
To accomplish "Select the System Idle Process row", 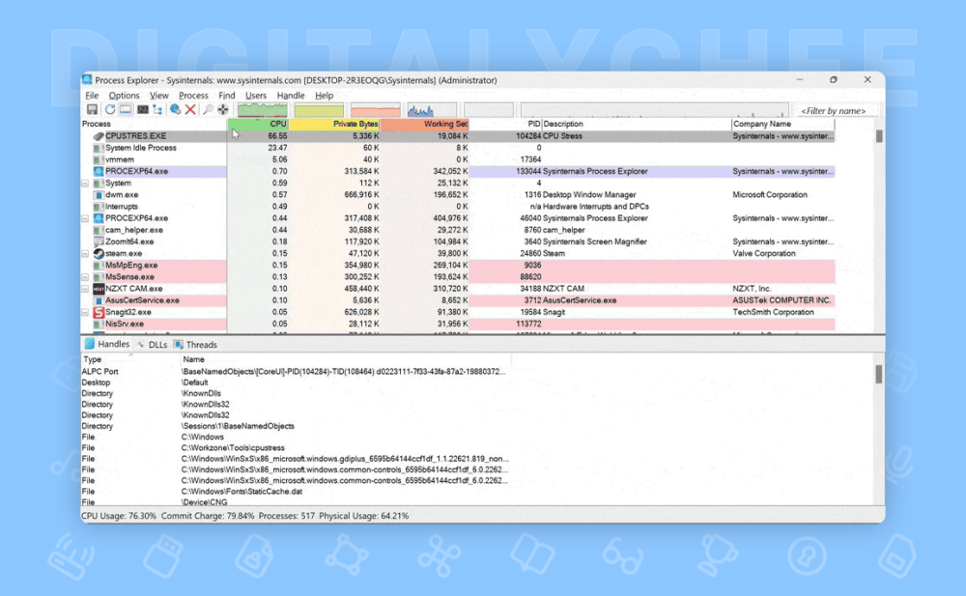I will pyautogui.click(x=458, y=148).
